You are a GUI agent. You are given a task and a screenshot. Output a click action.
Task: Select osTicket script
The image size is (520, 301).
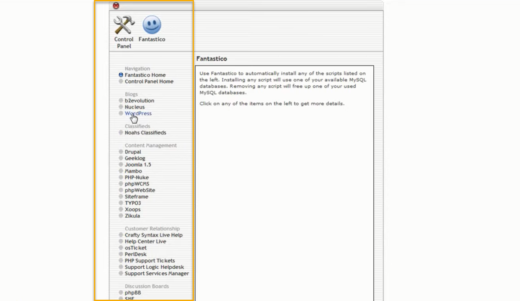tap(136, 248)
